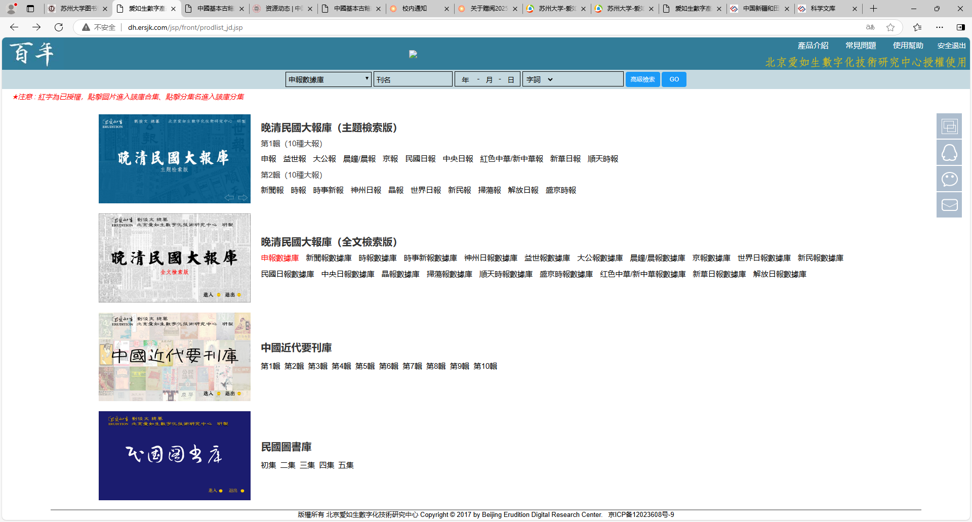Switch to the 资源动态 tab
Image resolution: width=972 pixels, height=522 pixels.
[x=283, y=9]
